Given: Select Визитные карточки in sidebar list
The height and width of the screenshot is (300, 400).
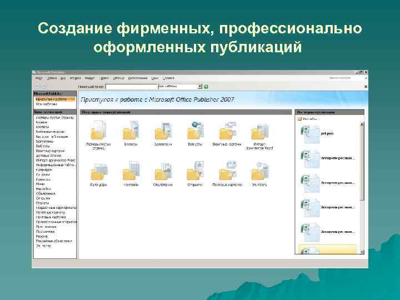Looking at the screenshot, I should coord(51,151).
